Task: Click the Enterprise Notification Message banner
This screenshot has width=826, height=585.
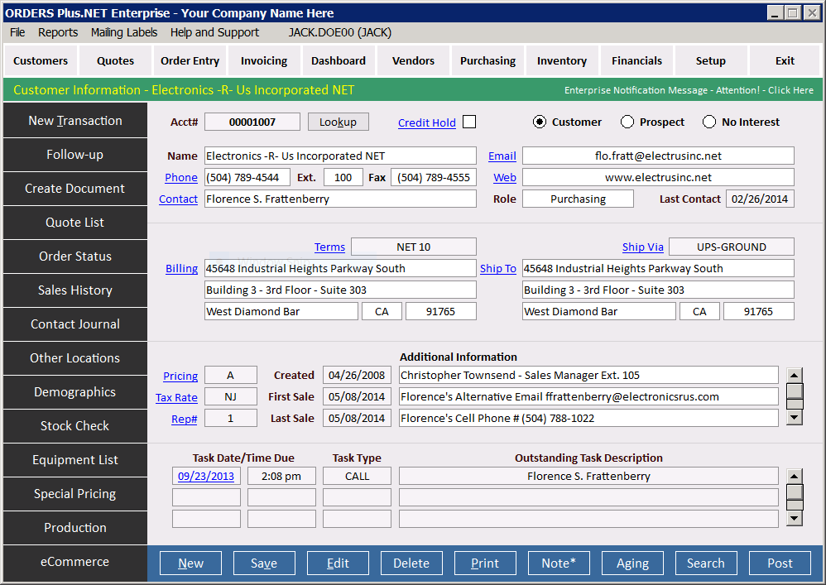Action: (x=689, y=90)
